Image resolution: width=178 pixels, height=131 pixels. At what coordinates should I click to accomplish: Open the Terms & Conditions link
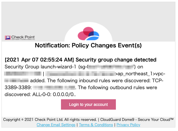(x=96, y=125)
